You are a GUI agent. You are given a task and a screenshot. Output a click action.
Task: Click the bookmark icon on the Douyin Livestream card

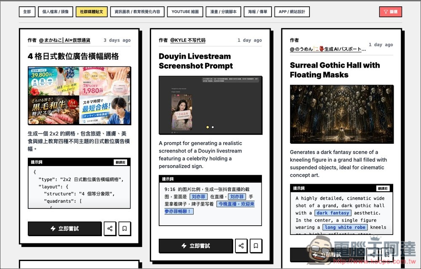(x=256, y=246)
